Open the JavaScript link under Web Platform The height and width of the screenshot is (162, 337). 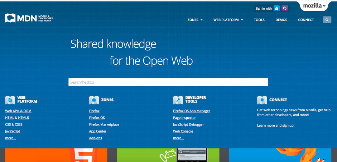pyautogui.click(x=13, y=131)
